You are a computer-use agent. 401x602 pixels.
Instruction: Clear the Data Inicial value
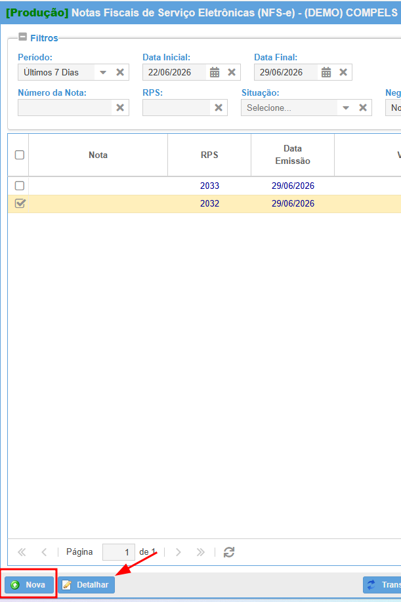tap(232, 72)
